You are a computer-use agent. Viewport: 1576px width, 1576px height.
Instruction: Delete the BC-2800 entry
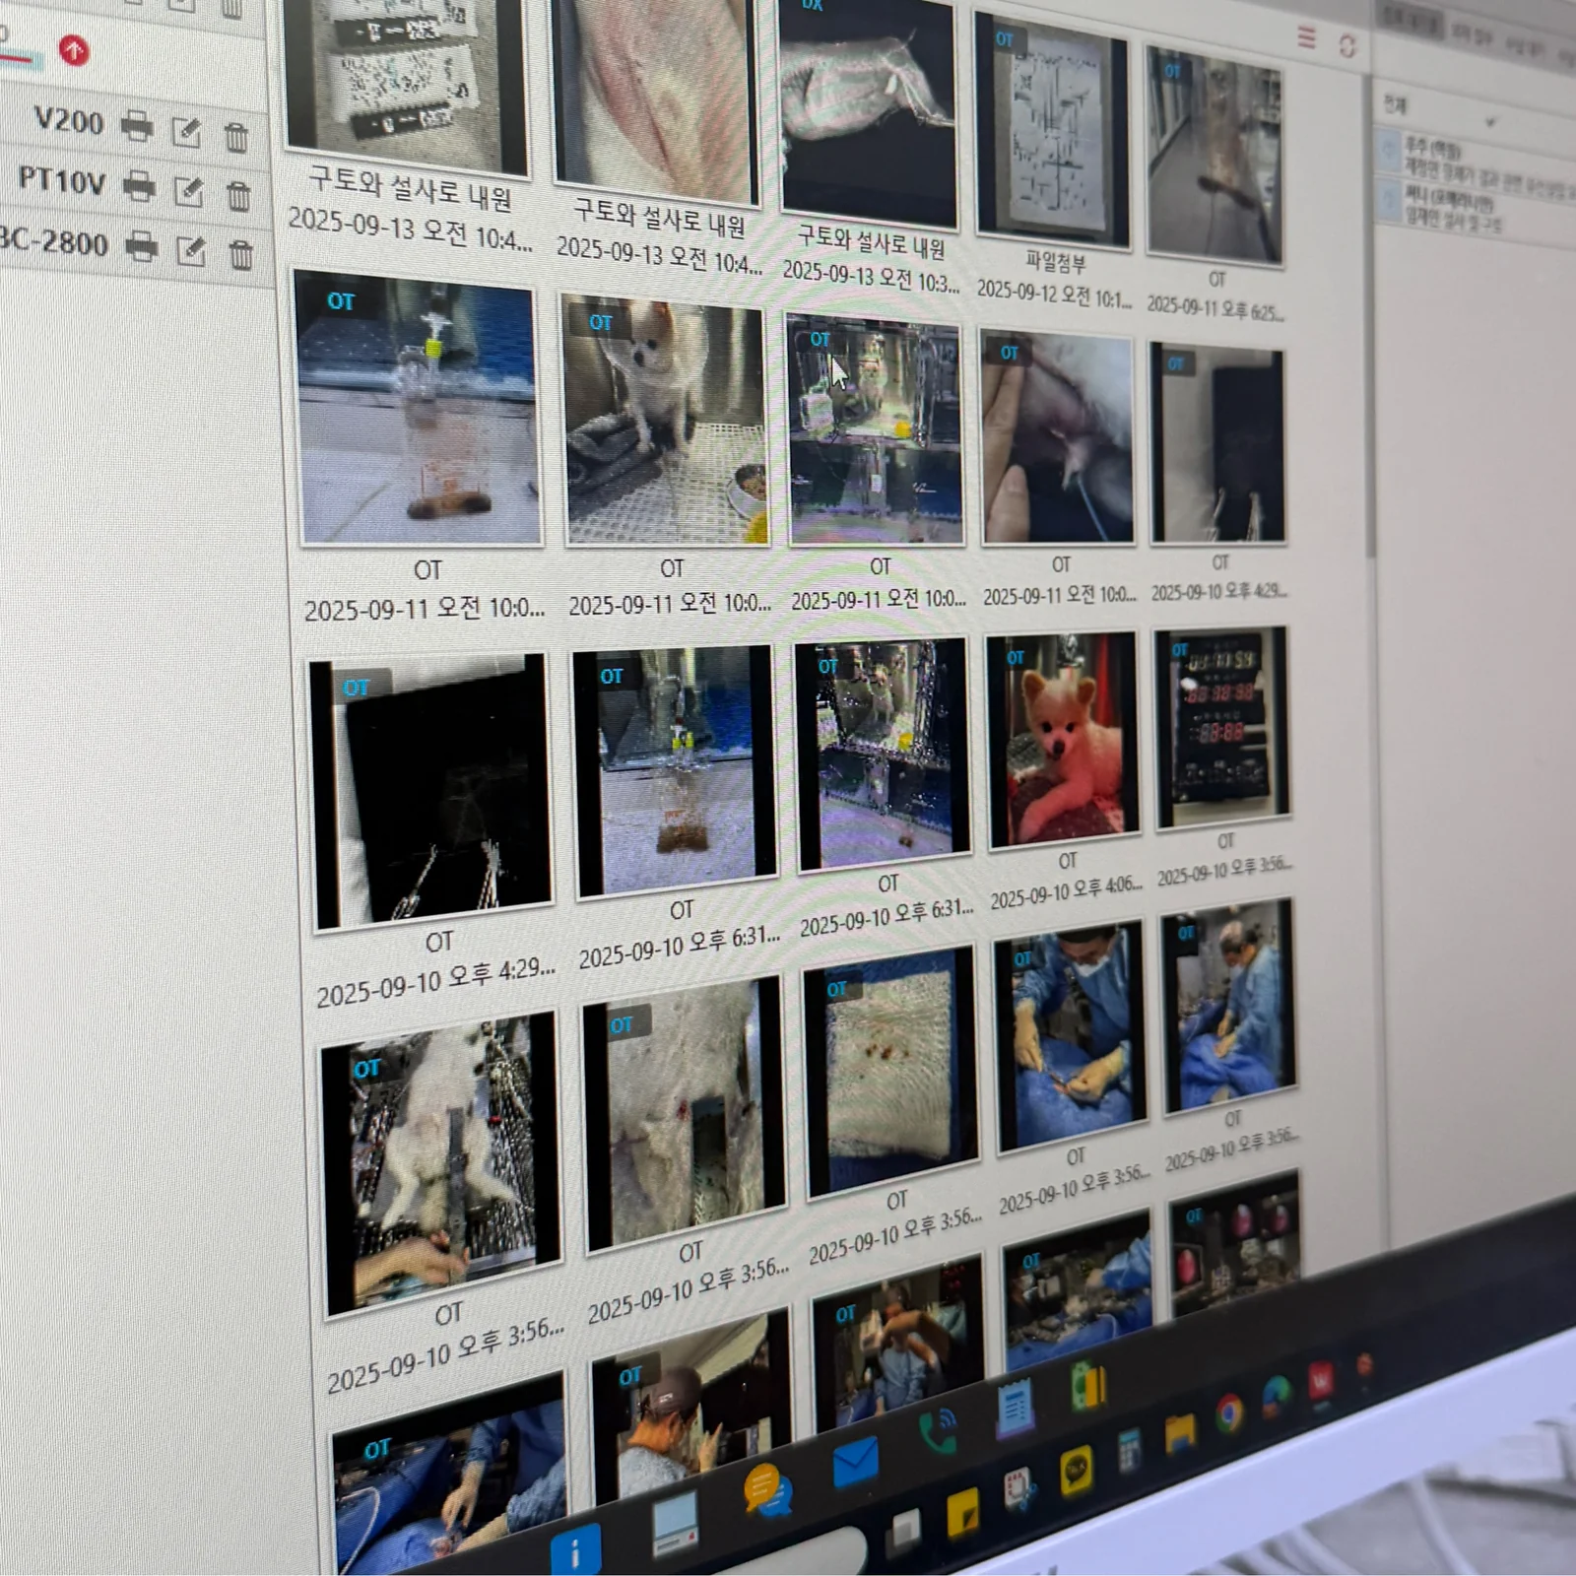[241, 254]
